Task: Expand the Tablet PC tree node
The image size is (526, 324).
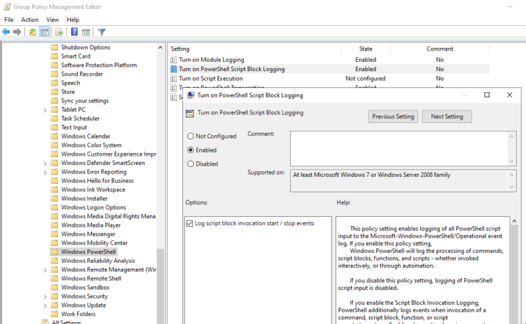Action: (x=45, y=110)
